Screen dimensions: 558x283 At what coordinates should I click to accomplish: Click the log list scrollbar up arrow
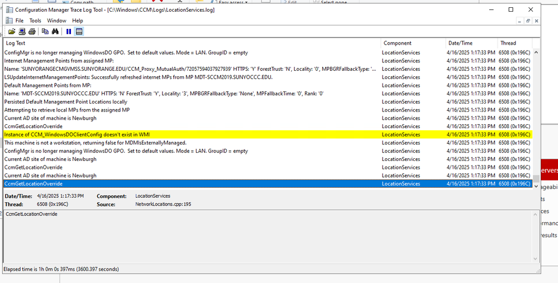coord(536,52)
